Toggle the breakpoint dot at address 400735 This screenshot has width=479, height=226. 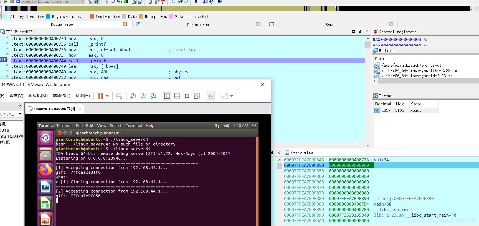(7, 43)
